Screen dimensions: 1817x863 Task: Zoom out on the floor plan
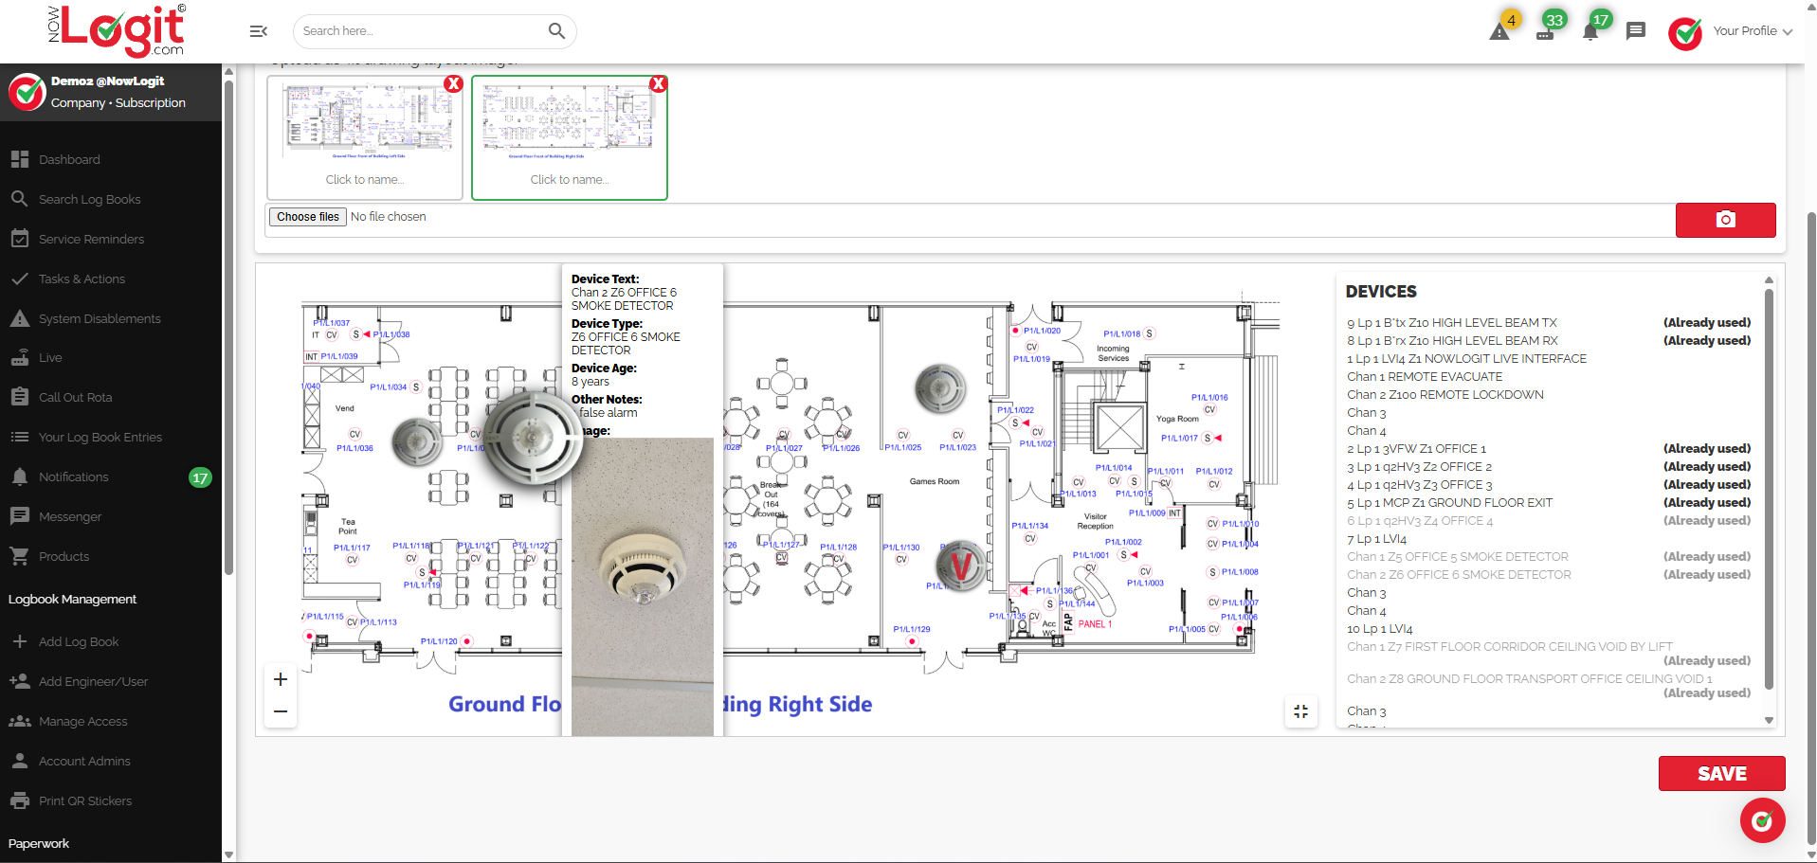tap(281, 711)
